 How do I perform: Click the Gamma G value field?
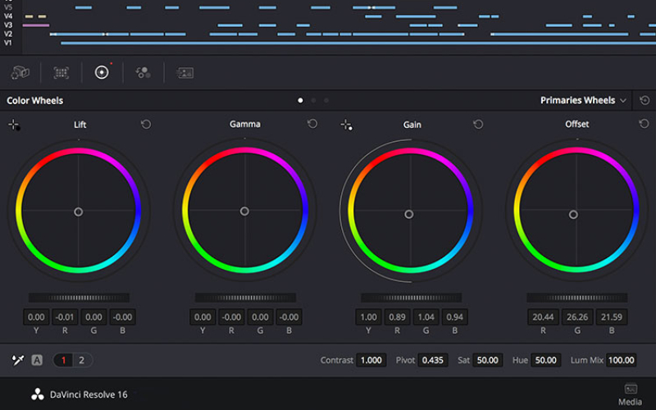(260, 317)
